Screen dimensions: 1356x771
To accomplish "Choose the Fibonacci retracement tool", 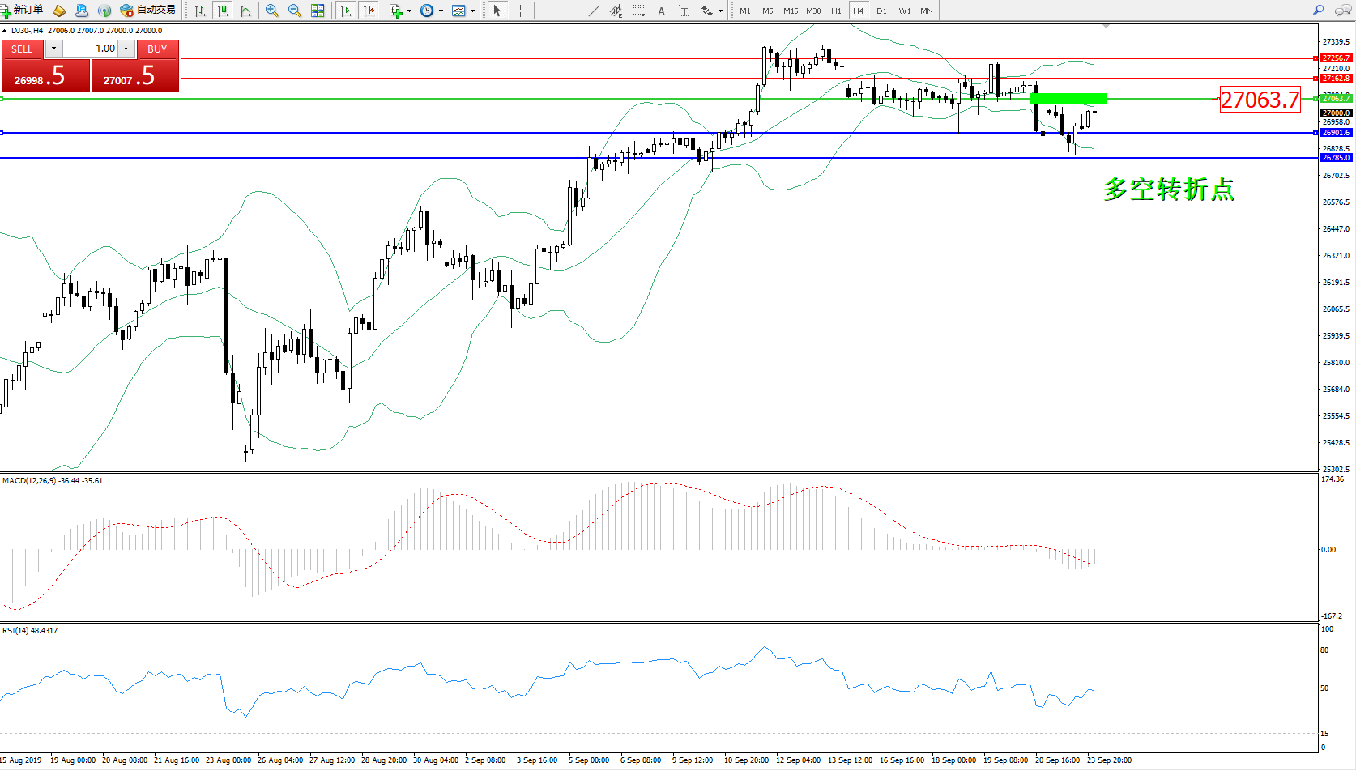I will 639,11.
